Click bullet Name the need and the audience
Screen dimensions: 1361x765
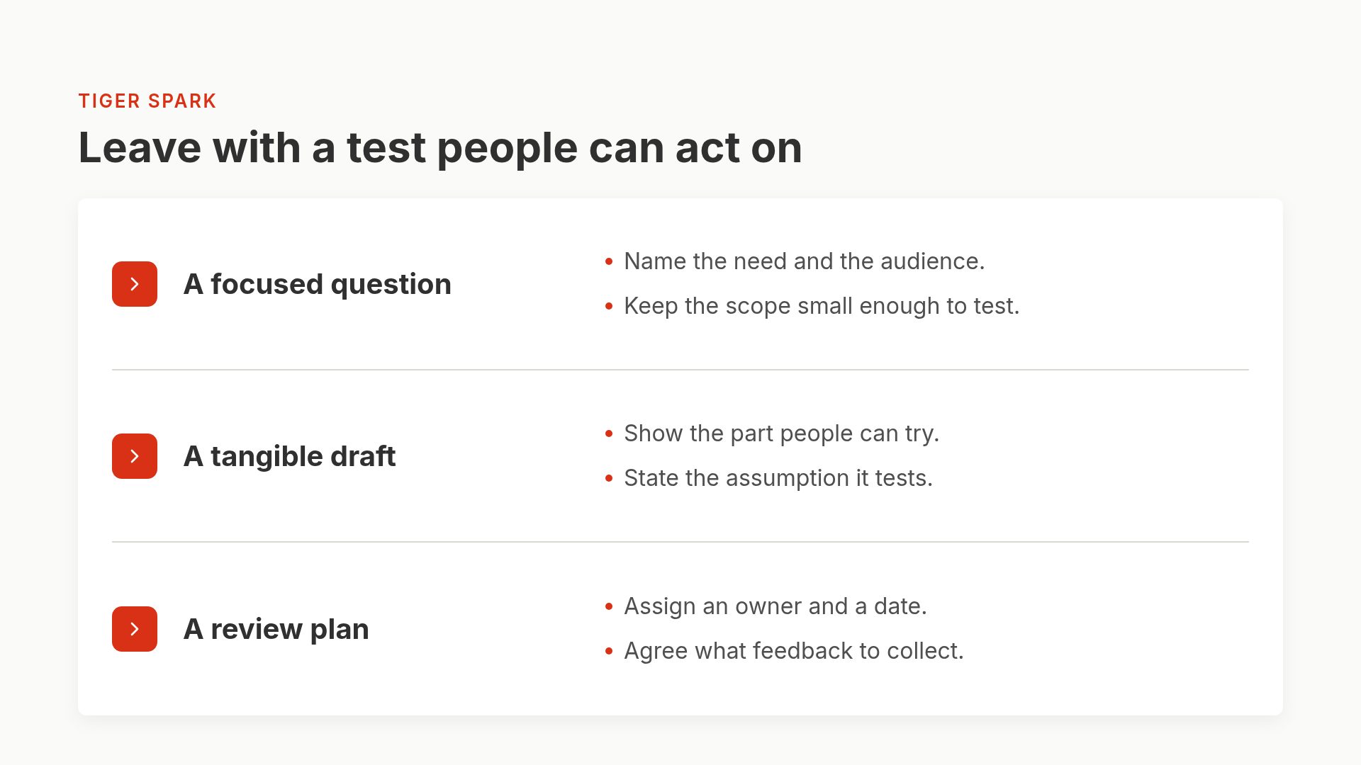point(805,261)
